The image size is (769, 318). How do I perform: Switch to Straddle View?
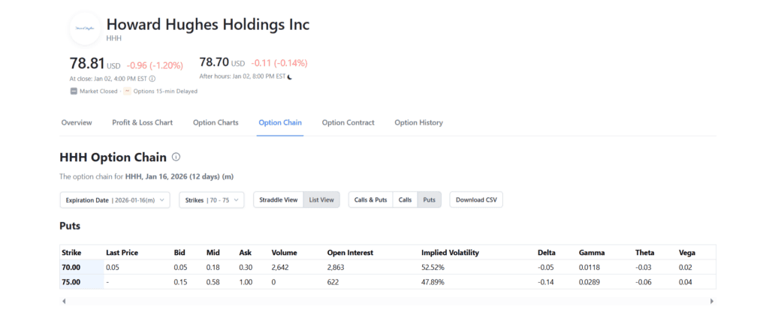tap(279, 199)
